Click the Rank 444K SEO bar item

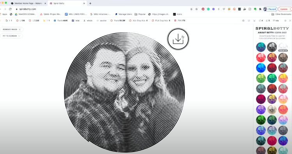(61, 21)
